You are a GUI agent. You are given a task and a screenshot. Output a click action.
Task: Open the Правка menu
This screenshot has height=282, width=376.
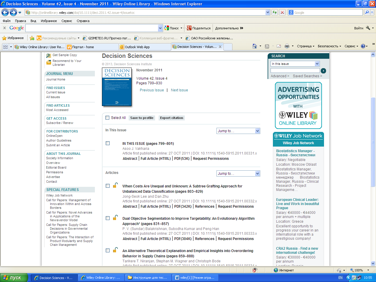click(x=20, y=21)
